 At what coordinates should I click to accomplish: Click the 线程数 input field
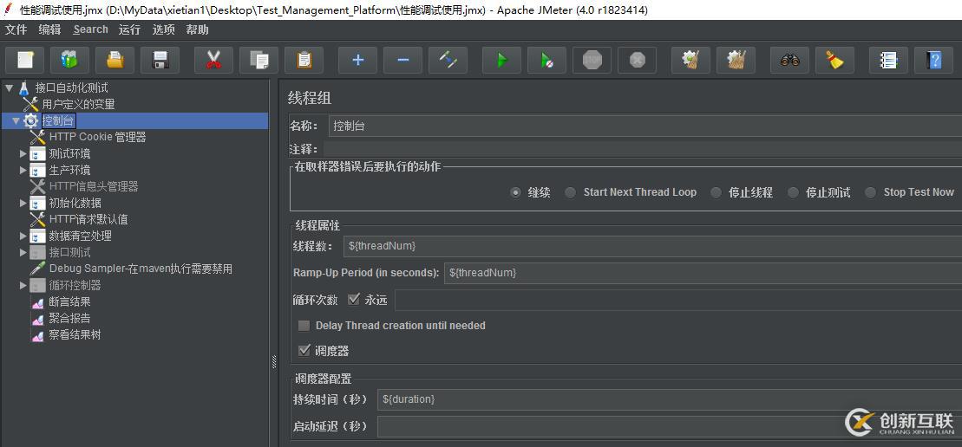[x=652, y=246]
